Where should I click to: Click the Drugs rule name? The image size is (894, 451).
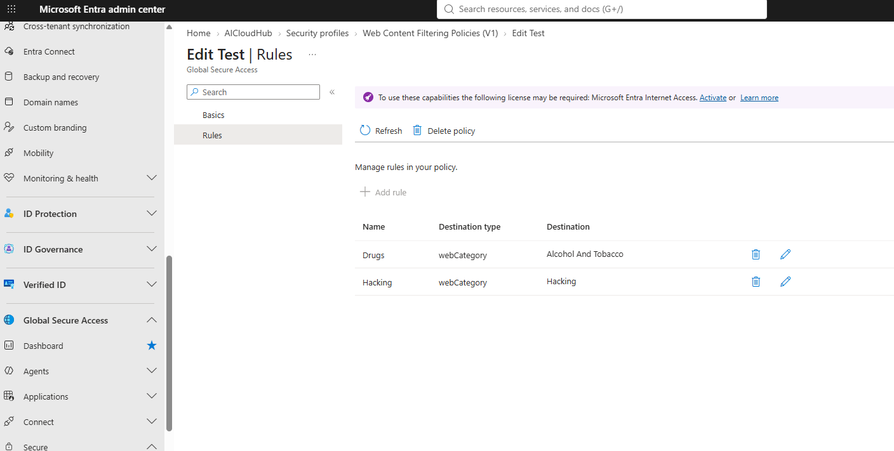373,255
